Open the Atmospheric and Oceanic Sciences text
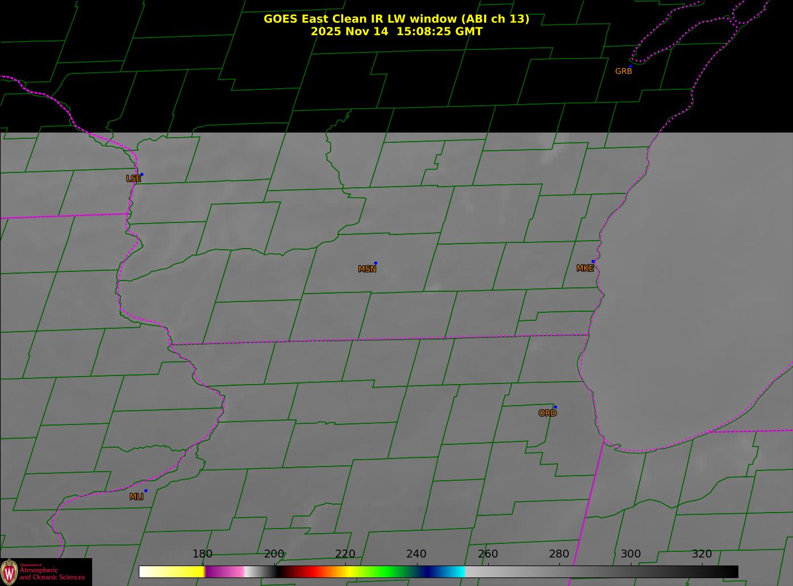 52,573
